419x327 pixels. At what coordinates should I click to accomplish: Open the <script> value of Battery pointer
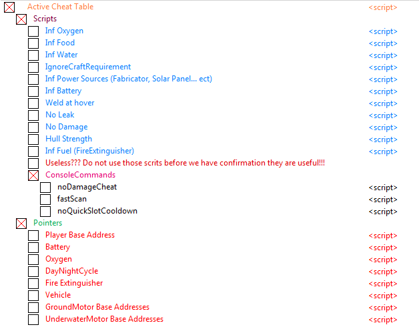[x=383, y=248]
